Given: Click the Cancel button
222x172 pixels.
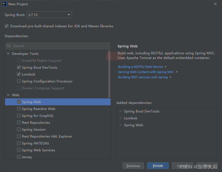Looking at the screenshot, I should click(x=182, y=166).
